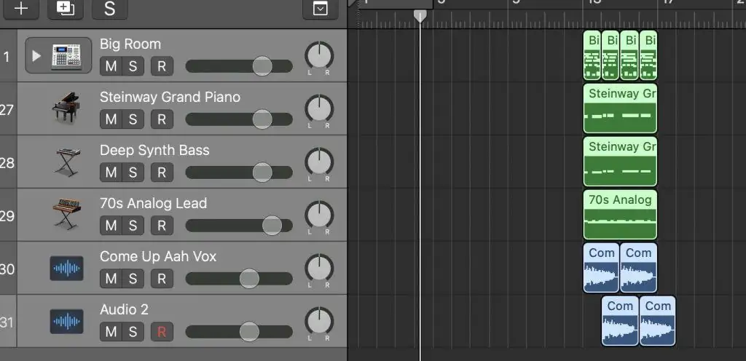Click the playhead marker in the ruler
746x361 pixels.
point(420,17)
